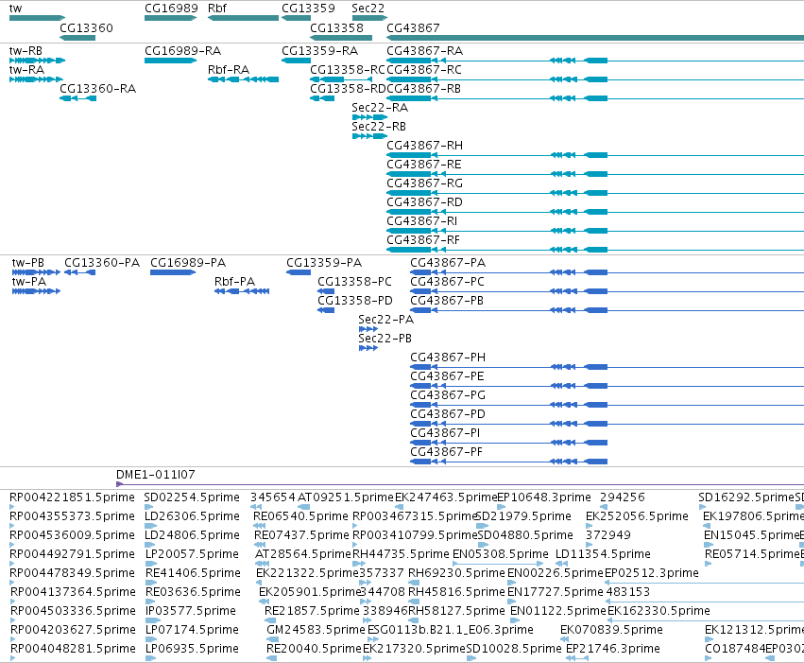Click EST RE41406.5prime
Image resolution: width=804 pixels, height=663 pixels.
[x=194, y=574]
